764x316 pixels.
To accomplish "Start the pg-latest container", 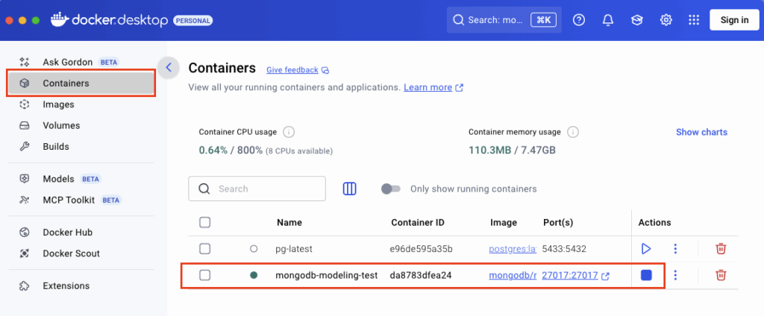I will 645,249.
